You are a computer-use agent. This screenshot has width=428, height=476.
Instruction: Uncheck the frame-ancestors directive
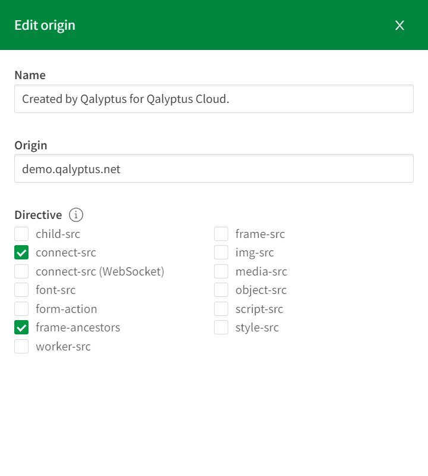[x=21, y=327]
